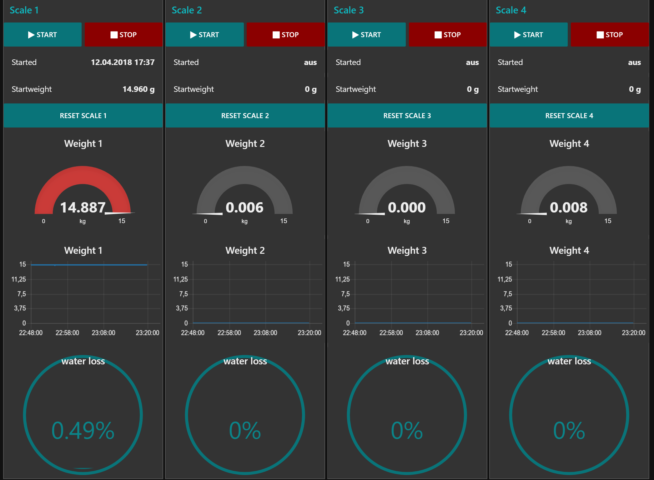Stop the measurement on Scale 1

coord(123,35)
